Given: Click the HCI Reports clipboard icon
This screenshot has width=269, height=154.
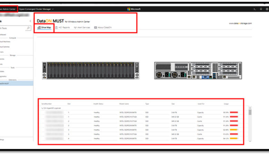Looking at the screenshot, I should pos(56,27).
